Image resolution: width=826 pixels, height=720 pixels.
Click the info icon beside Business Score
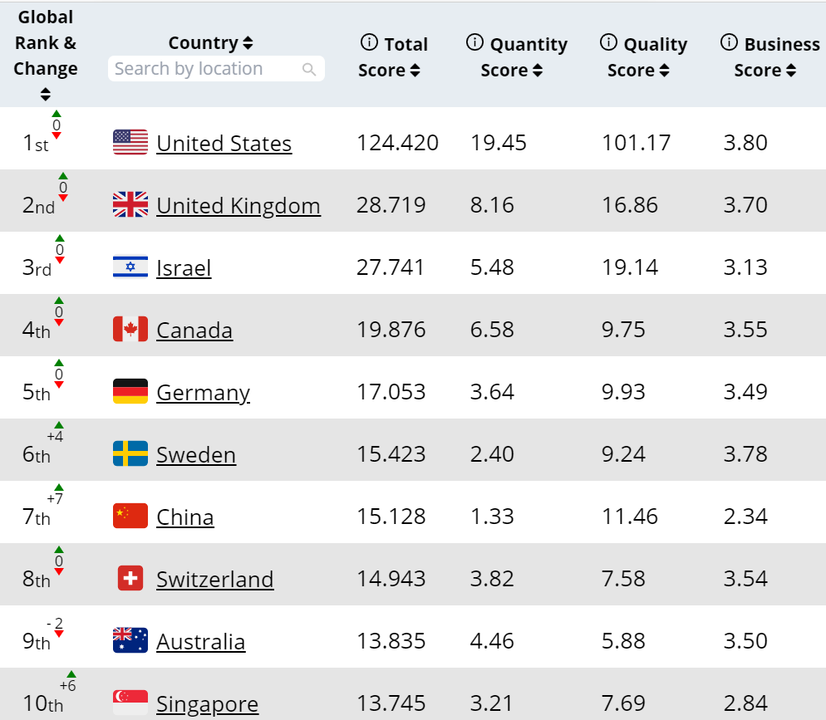pos(729,42)
